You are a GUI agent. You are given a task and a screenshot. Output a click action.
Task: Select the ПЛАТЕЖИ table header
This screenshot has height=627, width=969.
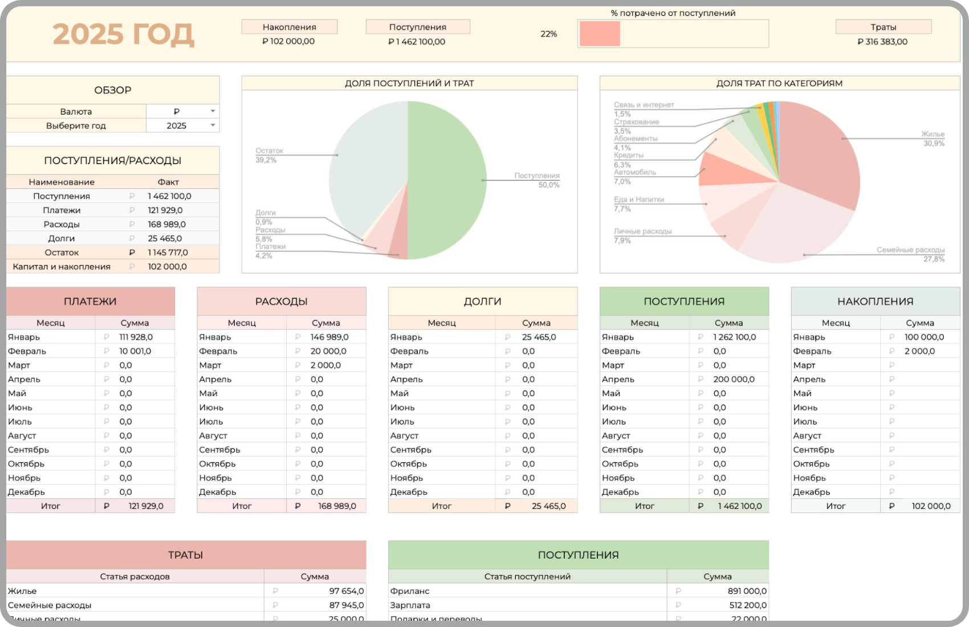point(90,302)
